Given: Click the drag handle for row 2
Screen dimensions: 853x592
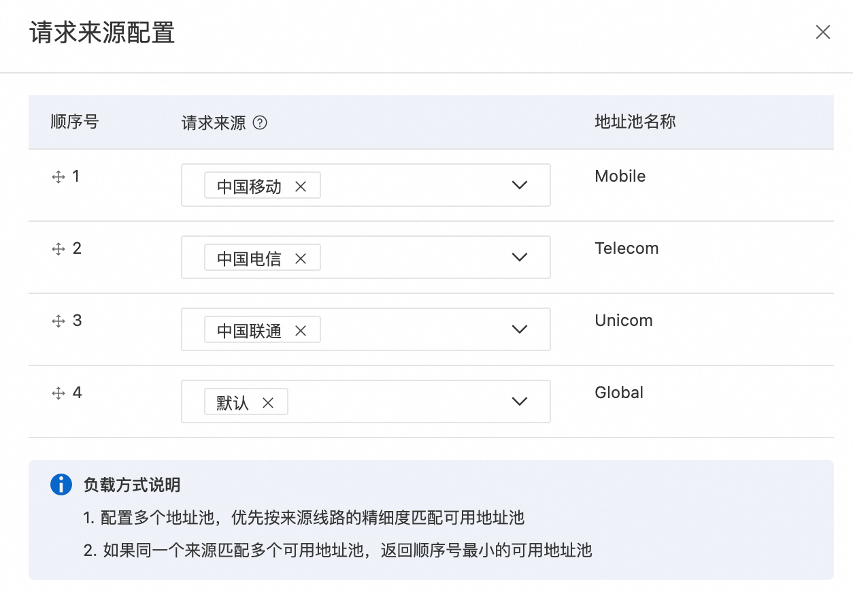Looking at the screenshot, I should point(58,249).
